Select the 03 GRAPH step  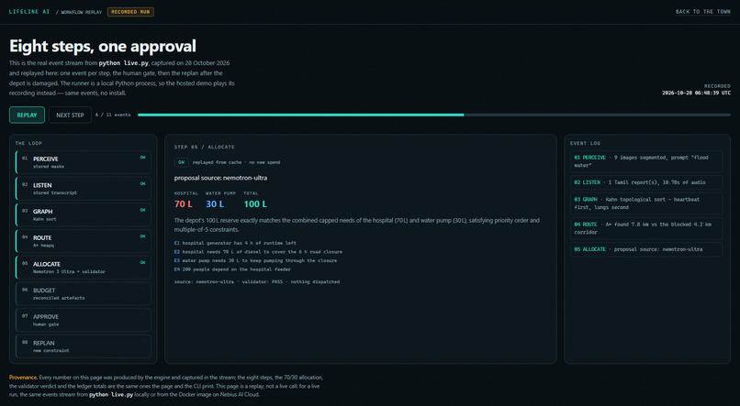tap(83, 214)
